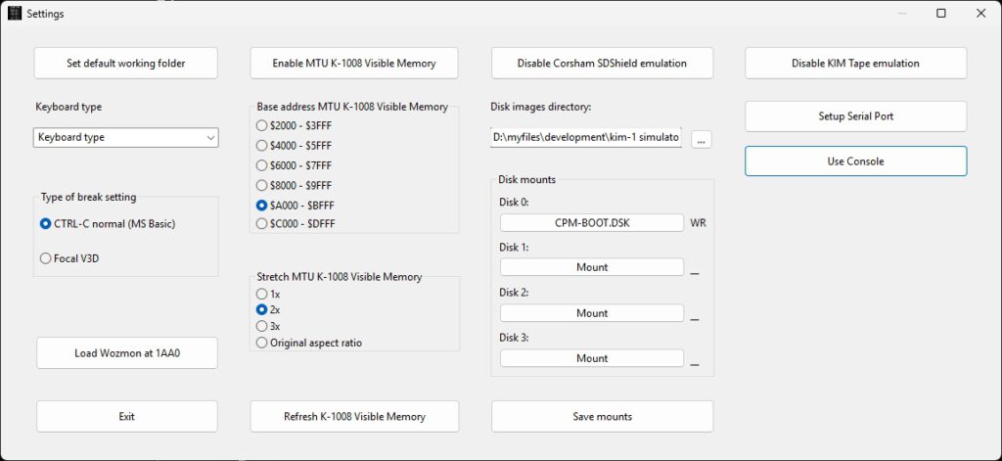Image resolution: width=1002 pixels, height=461 pixels.
Task: Click Save mounts
Action: click(602, 416)
